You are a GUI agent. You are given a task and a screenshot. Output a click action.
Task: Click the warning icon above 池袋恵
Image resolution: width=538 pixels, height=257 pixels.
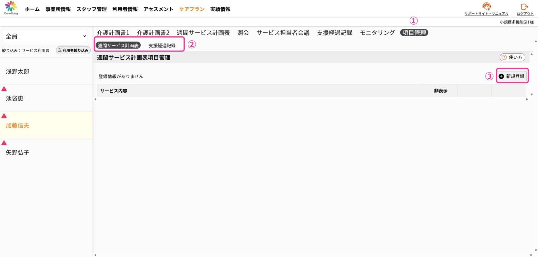click(4, 89)
